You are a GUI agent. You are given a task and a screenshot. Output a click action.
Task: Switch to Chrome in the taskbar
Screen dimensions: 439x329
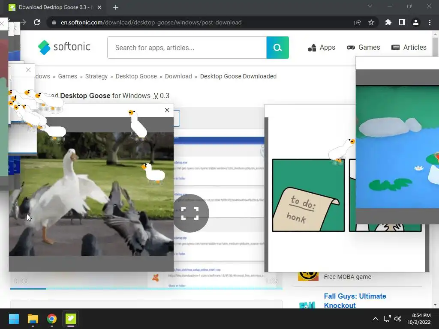pyautogui.click(x=52, y=319)
